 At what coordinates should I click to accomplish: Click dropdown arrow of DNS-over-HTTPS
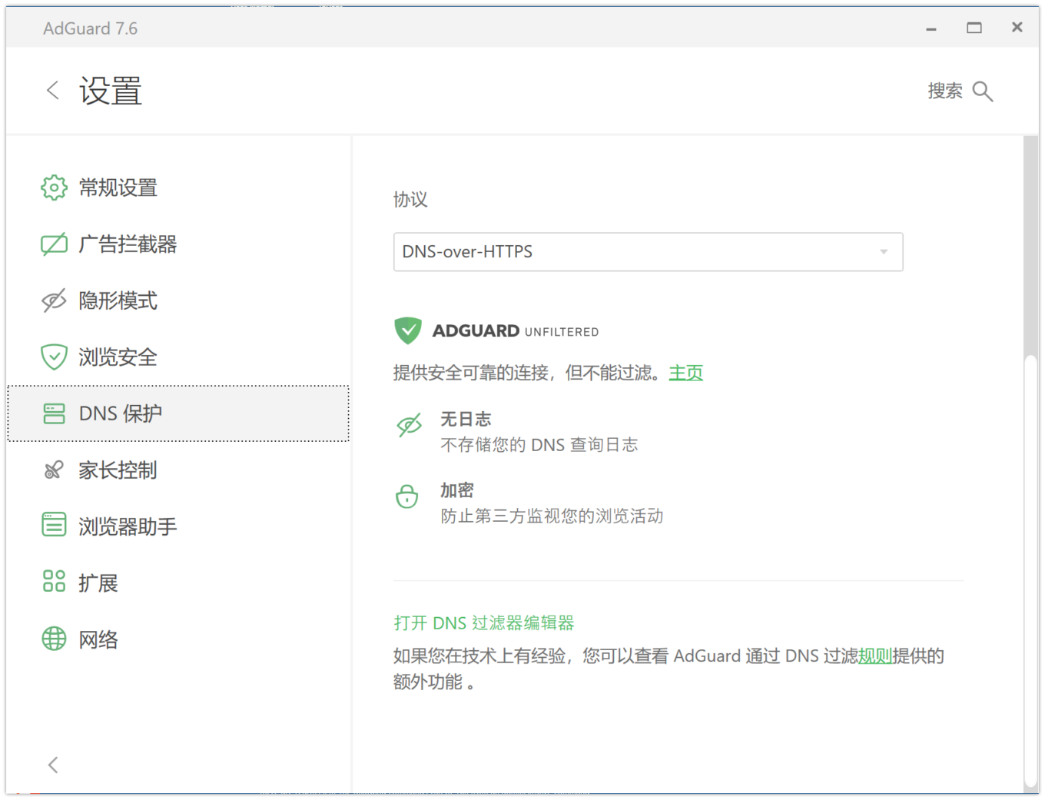pyautogui.click(x=884, y=252)
